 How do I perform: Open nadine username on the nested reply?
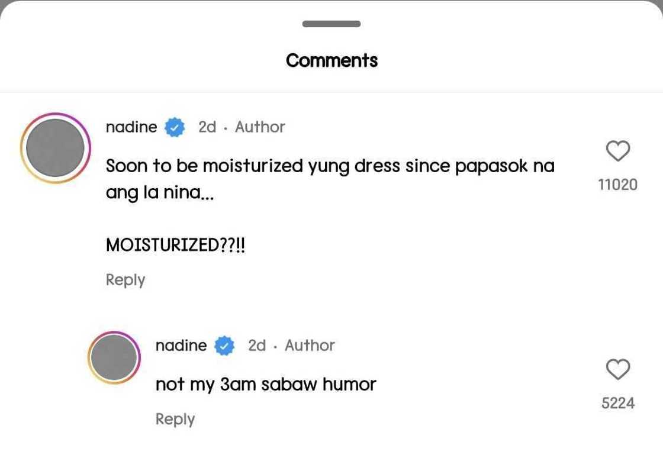181,345
